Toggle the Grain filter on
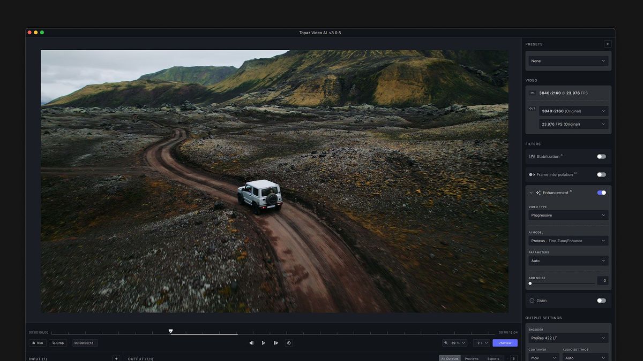The width and height of the screenshot is (643, 361). 601,300
